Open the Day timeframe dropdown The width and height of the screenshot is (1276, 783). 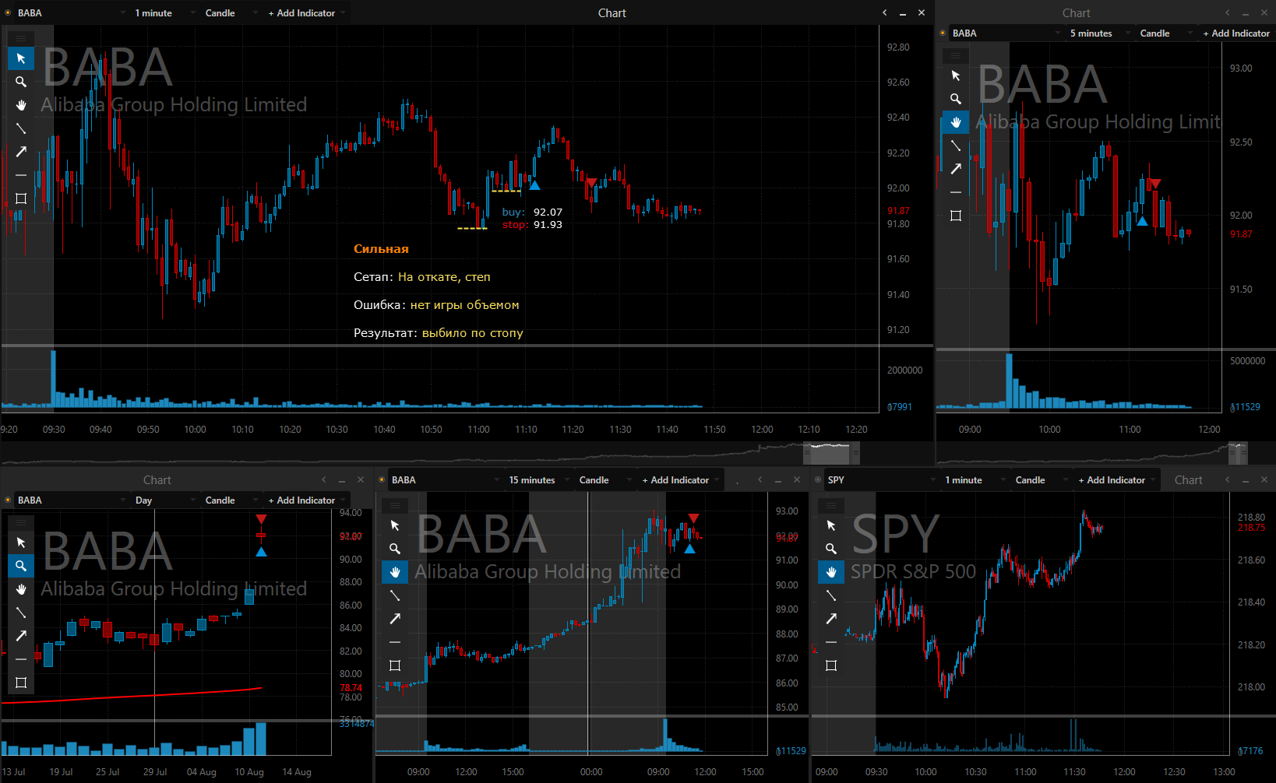tap(164, 500)
